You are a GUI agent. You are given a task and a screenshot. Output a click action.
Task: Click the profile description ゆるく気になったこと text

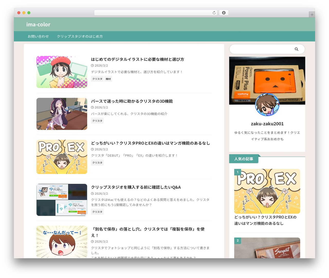(x=267, y=136)
